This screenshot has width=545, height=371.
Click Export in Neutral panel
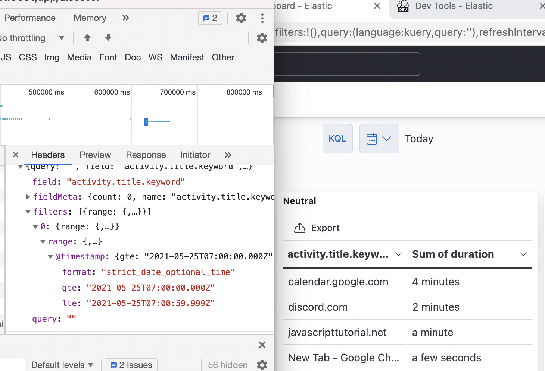[x=317, y=228]
